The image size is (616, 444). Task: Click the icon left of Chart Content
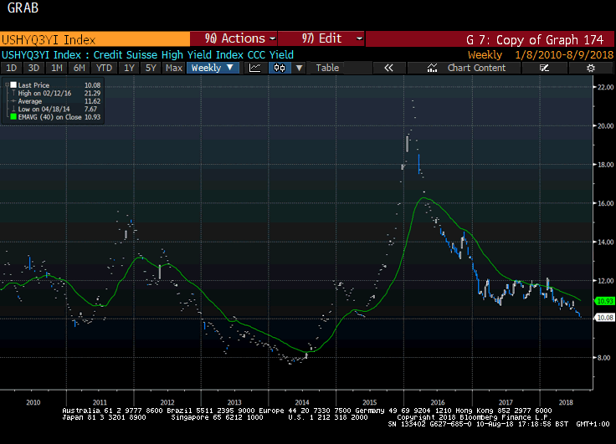(432, 68)
